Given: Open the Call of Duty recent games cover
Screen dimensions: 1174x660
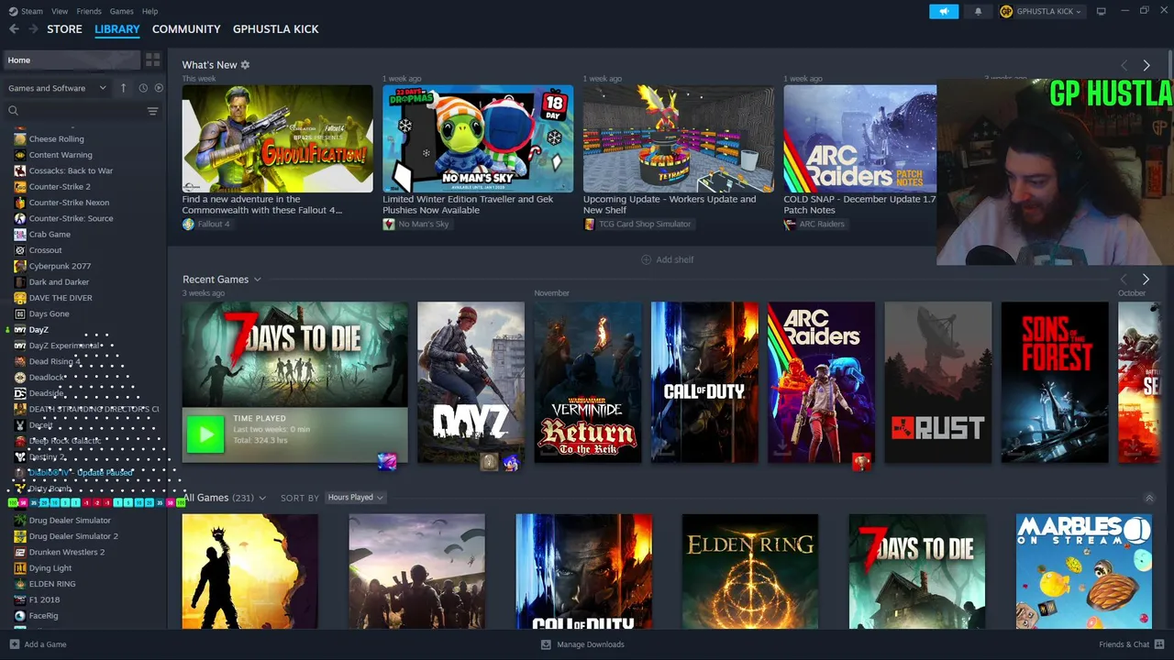Looking at the screenshot, I should tap(704, 382).
